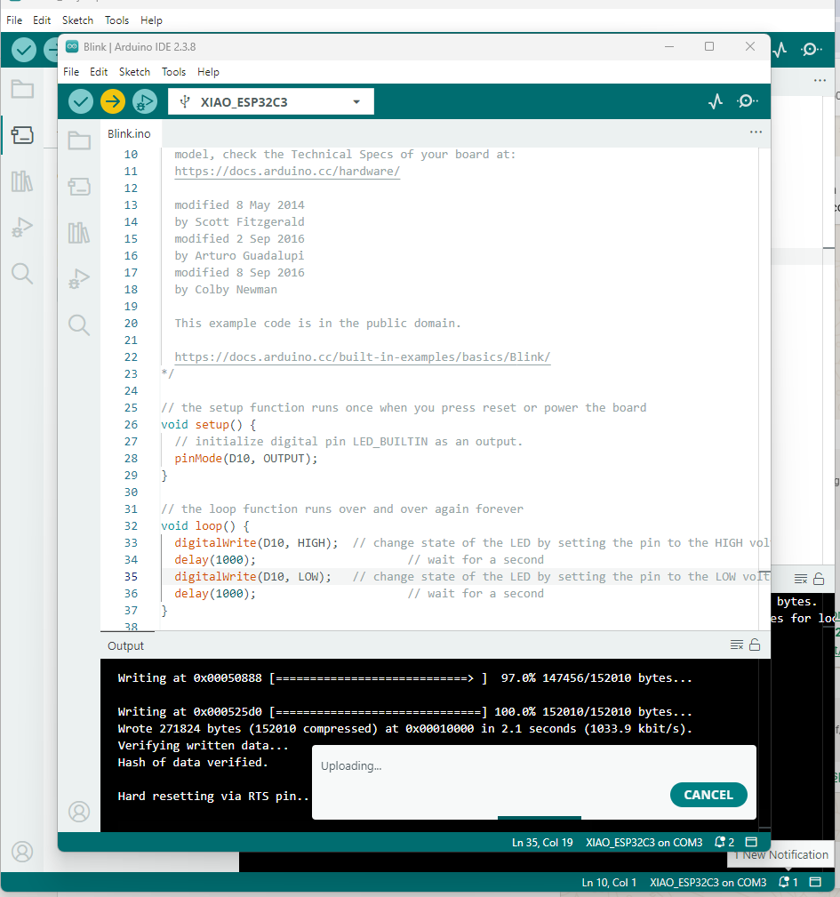Click the yellow Upload arrow button
The height and width of the screenshot is (897, 840).
click(x=113, y=102)
